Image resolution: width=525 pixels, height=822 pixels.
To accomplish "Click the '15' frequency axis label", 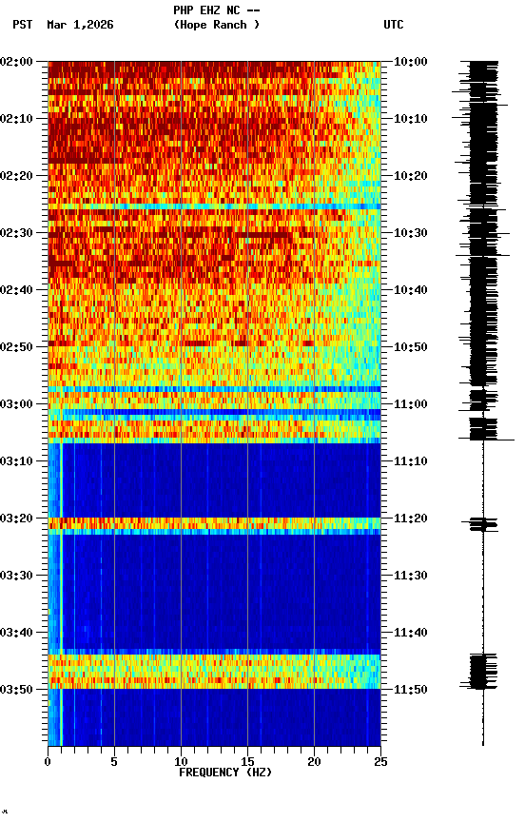I will click(247, 762).
